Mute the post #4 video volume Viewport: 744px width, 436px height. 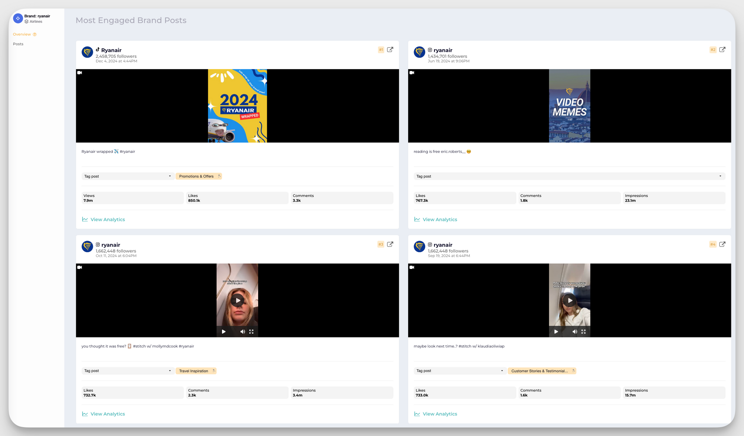(x=575, y=331)
